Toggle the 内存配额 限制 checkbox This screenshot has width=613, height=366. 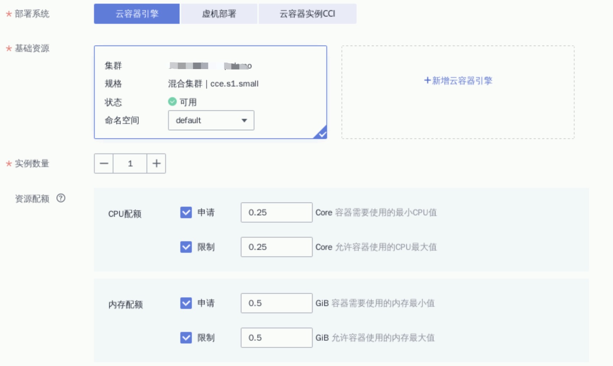tap(186, 338)
